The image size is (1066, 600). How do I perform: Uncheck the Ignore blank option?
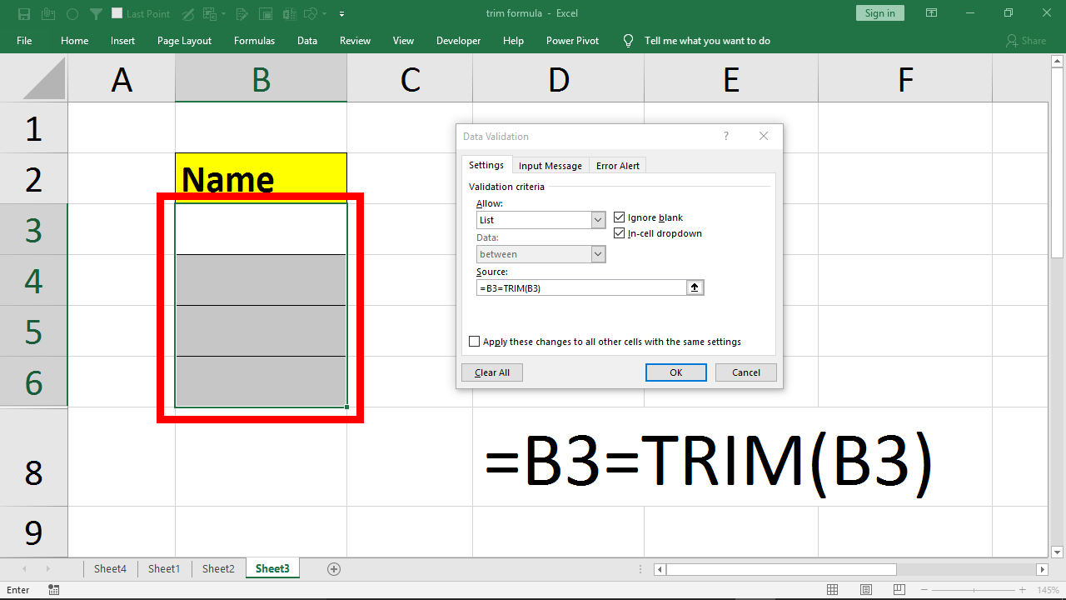tap(619, 217)
